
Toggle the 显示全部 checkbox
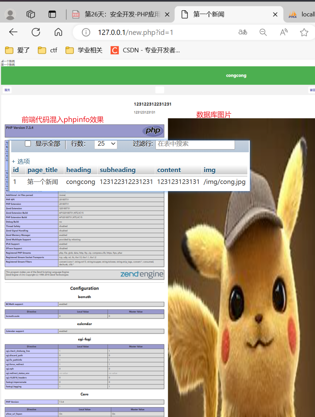28,144
